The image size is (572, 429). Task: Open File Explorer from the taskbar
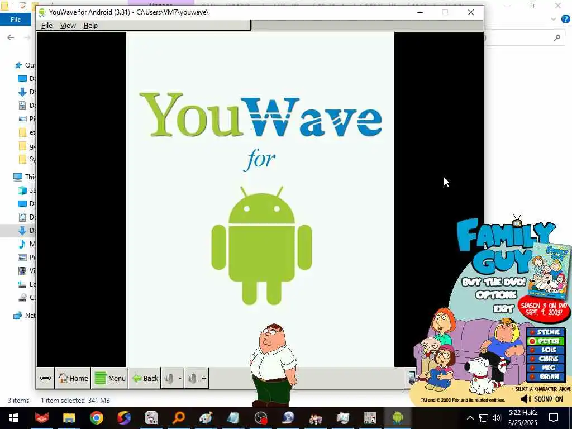point(69,418)
